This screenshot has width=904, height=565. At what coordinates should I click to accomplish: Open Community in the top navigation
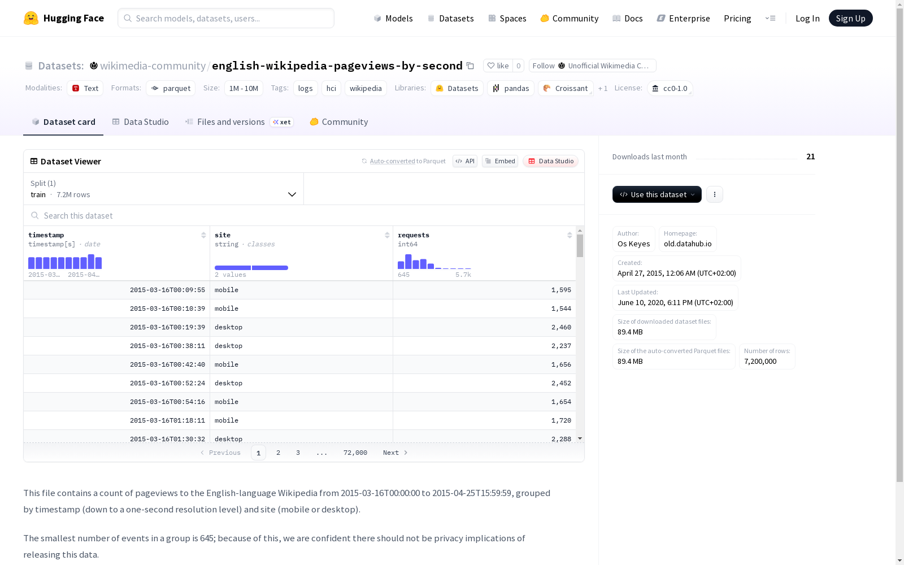(x=570, y=18)
